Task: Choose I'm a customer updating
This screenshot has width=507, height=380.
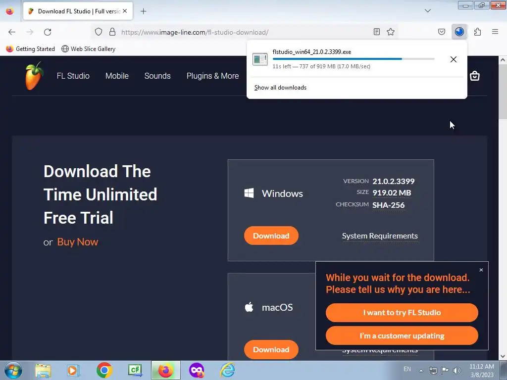Action: 402,336
